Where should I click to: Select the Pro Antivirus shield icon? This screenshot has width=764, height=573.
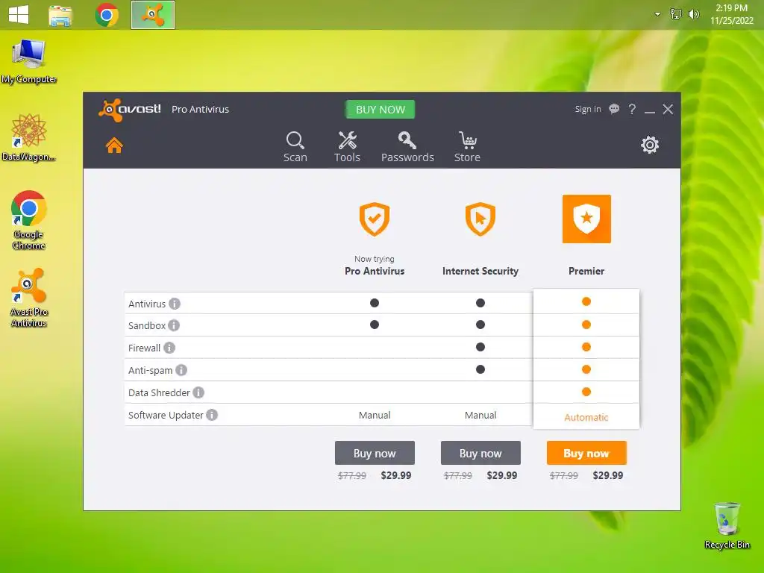[375, 219]
